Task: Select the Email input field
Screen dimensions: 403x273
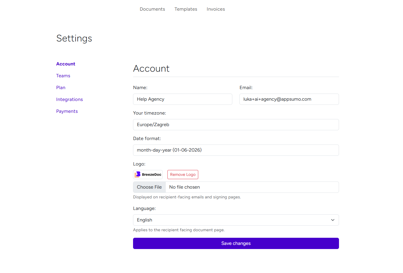Action: pos(289,99)
